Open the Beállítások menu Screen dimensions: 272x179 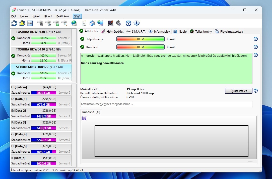63,16
